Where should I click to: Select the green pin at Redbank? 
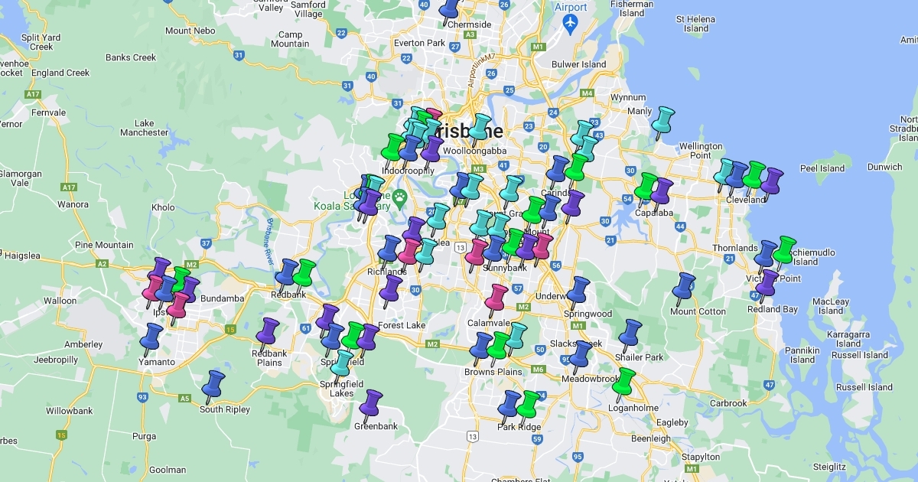point(305,272)
